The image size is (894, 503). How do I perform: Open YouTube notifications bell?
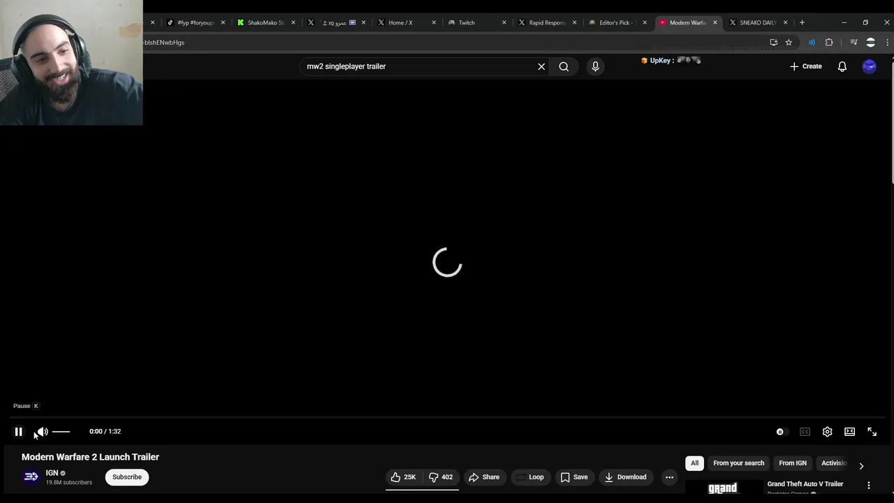842,66
